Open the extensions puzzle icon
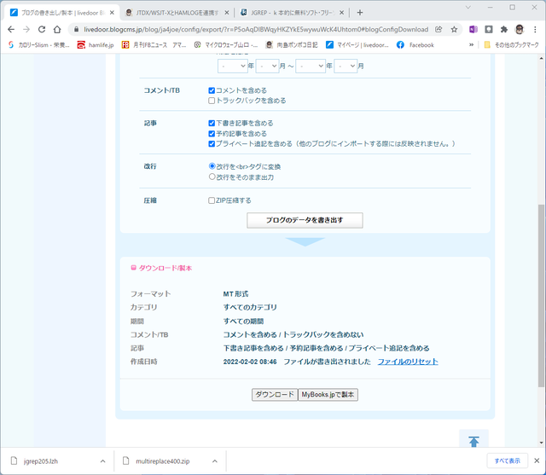The width and height of the screenshot is (546, 475). click(504, 30)
